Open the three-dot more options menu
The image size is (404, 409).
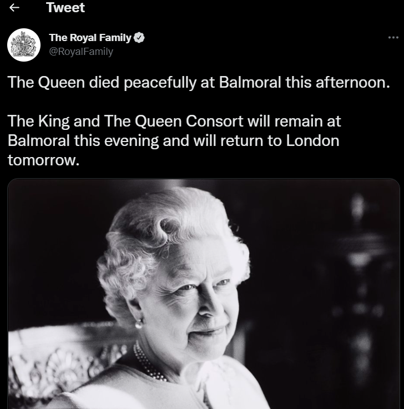coord(393,38)
